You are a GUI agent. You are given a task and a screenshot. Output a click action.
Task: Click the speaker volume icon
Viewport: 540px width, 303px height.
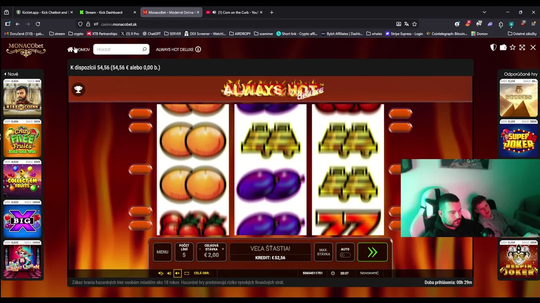(x=169, y=273)
